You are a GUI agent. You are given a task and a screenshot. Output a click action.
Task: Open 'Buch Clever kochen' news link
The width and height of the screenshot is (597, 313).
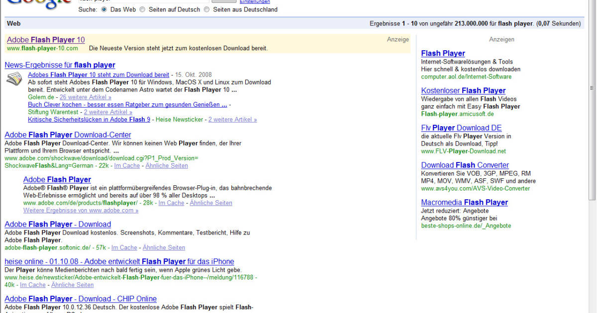click(127, 104)
